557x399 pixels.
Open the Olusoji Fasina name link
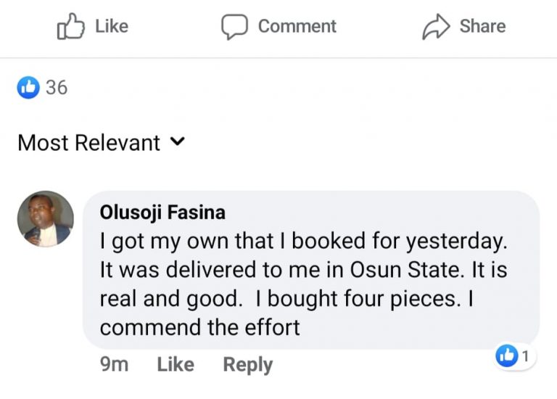coord(162,213)
